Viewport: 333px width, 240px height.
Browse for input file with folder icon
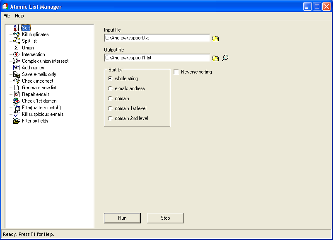(x=215, y=38)
